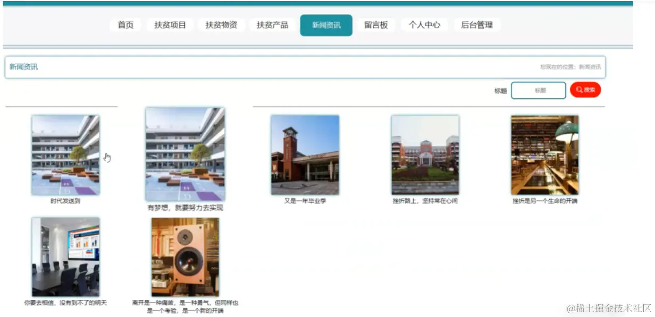Open the 留言板 page
This screenshot has height=317, width=655.
coord(376,25)
